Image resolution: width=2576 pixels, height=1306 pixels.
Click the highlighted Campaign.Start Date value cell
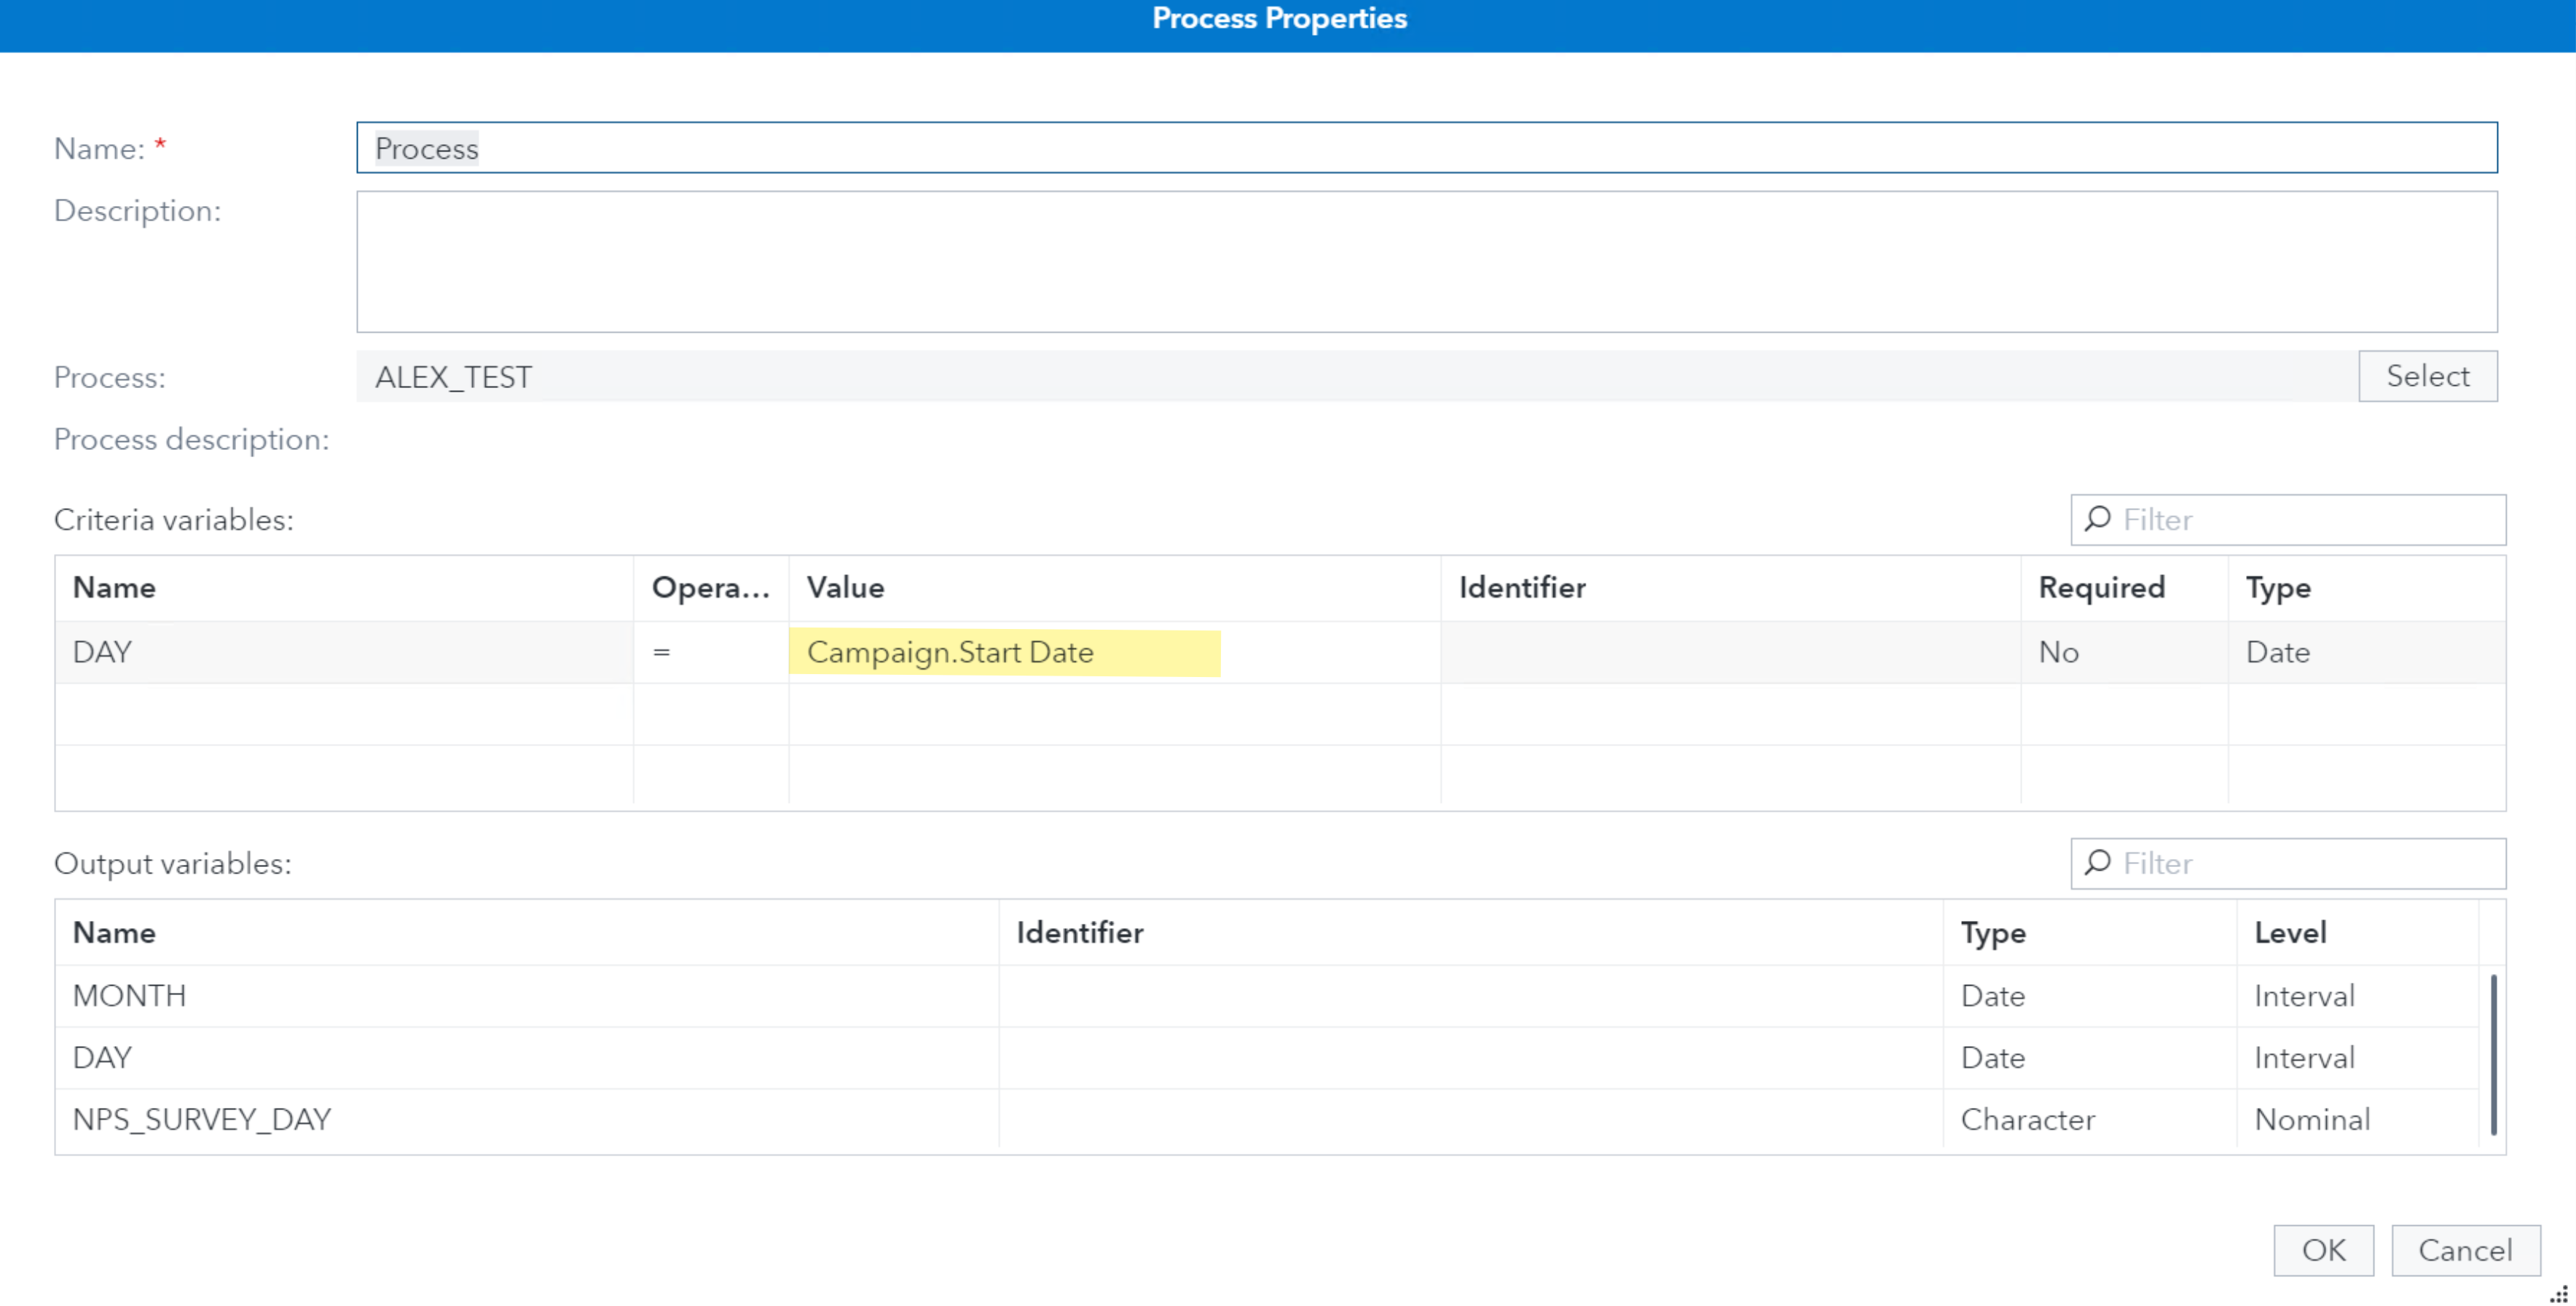point(1003,652)
